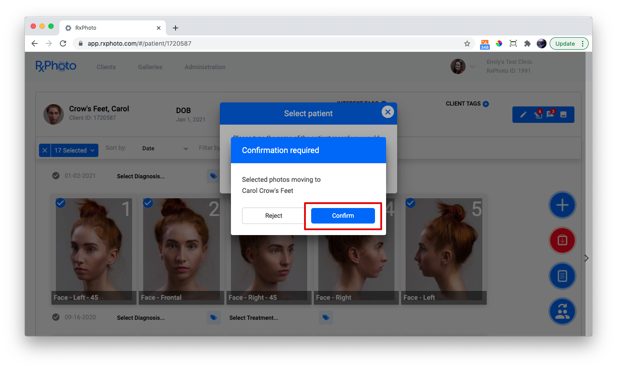Click the blue document notes button
Screen dimensions: 617x369
tap(562, 276)
